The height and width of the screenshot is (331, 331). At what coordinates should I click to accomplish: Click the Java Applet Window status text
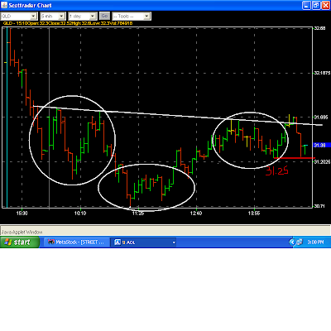tap(22, 233)
